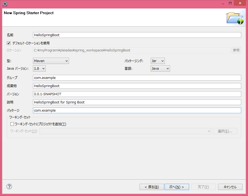
Task: Click the 説明 description field
Action: pyautogui.click(x=137, y=102)
